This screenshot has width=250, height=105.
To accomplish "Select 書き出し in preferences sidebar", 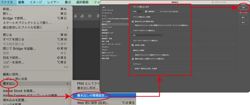I will 115,24.
